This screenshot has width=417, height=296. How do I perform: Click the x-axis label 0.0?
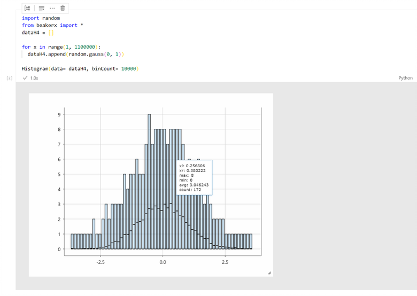click(163, 262)
